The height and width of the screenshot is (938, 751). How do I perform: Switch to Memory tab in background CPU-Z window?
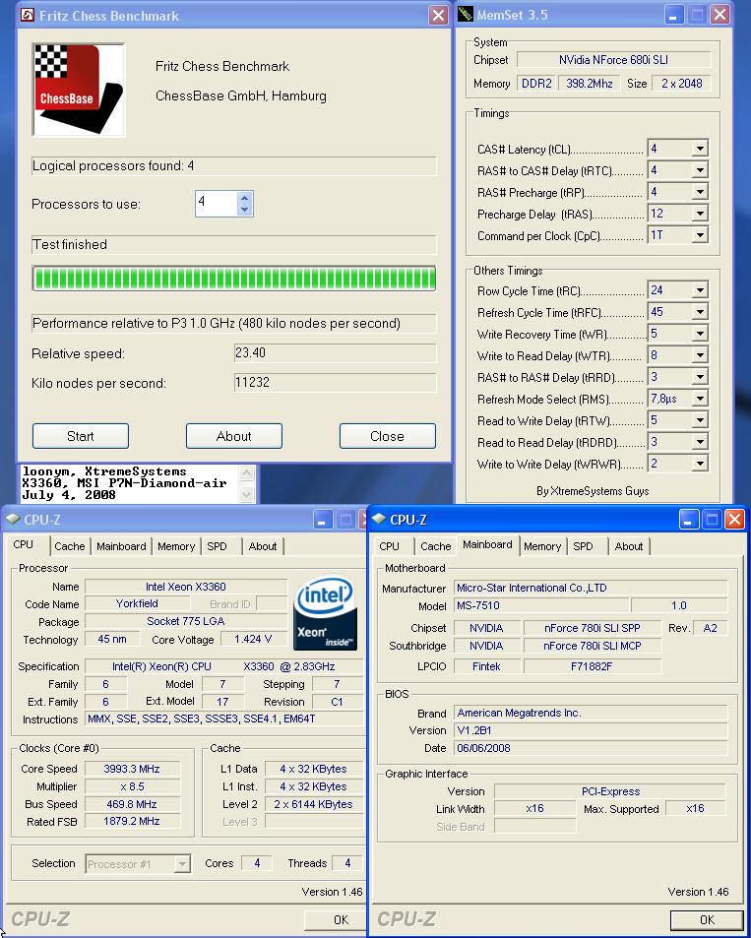click(x=176, y=546)
